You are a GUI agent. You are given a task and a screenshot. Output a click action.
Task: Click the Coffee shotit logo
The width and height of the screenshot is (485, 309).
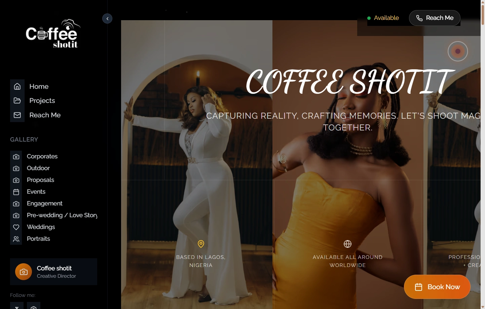click(x=53, y=34)
